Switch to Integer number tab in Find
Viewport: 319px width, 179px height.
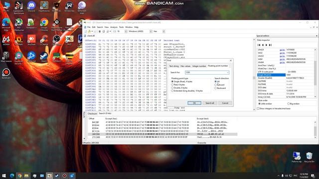(x=199, y=66)
